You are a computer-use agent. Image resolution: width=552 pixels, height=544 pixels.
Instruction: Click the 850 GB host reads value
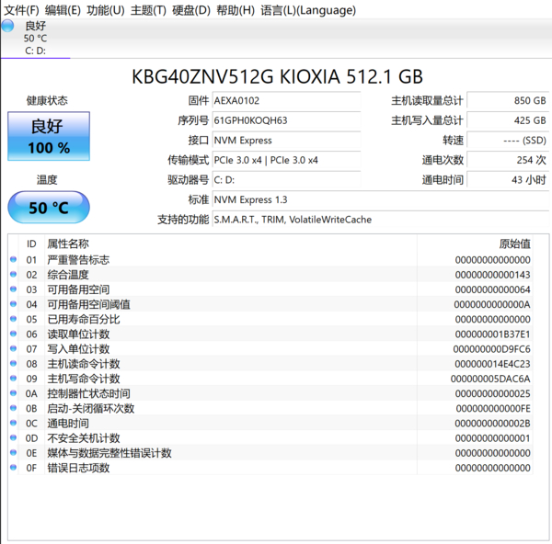(x=508, y=100)
